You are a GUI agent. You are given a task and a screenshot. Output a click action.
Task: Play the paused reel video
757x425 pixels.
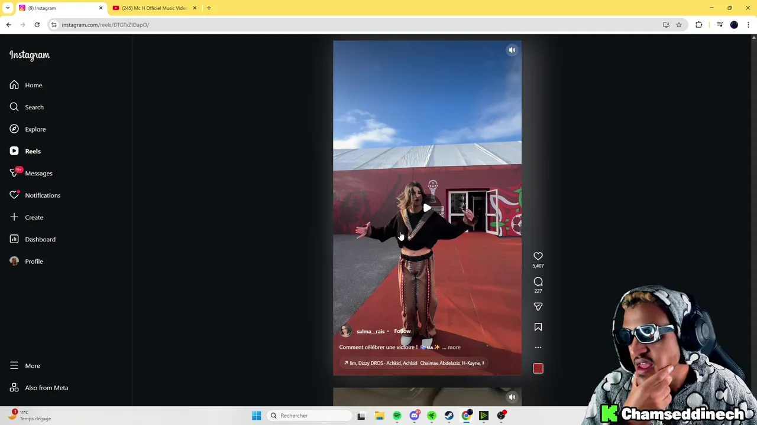coord(427,208)
